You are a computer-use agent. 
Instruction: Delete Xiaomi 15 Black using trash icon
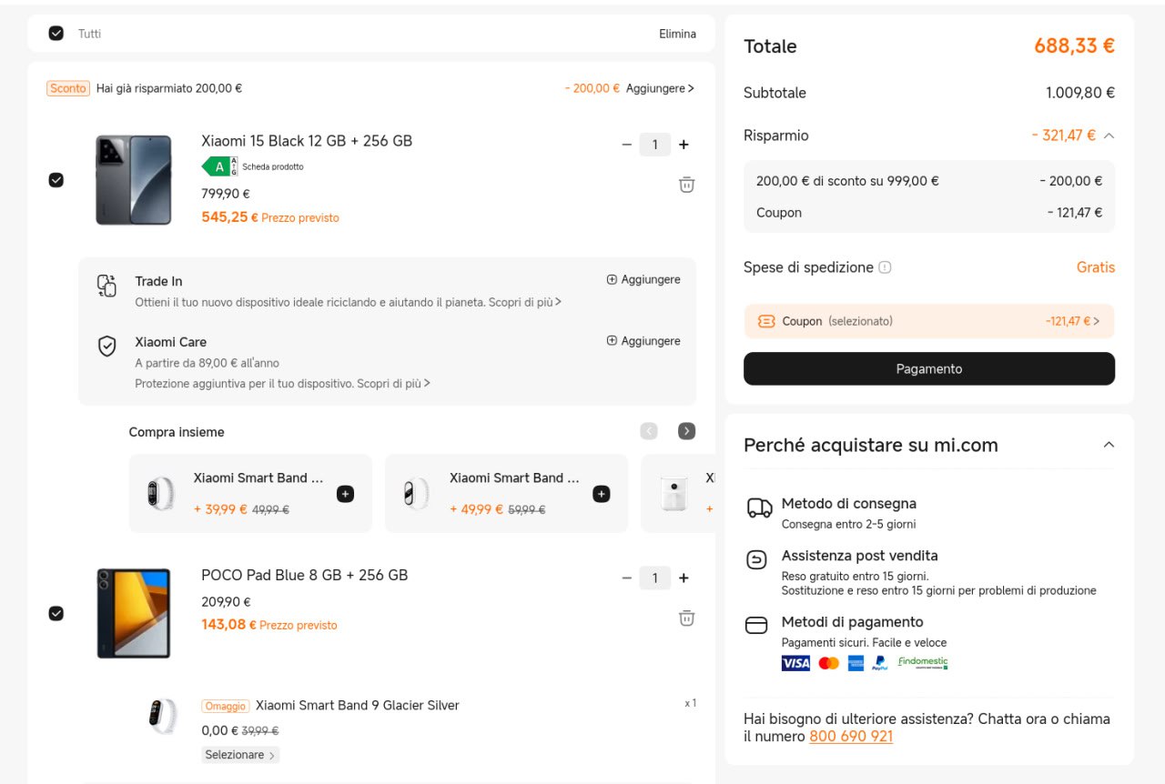686,185
